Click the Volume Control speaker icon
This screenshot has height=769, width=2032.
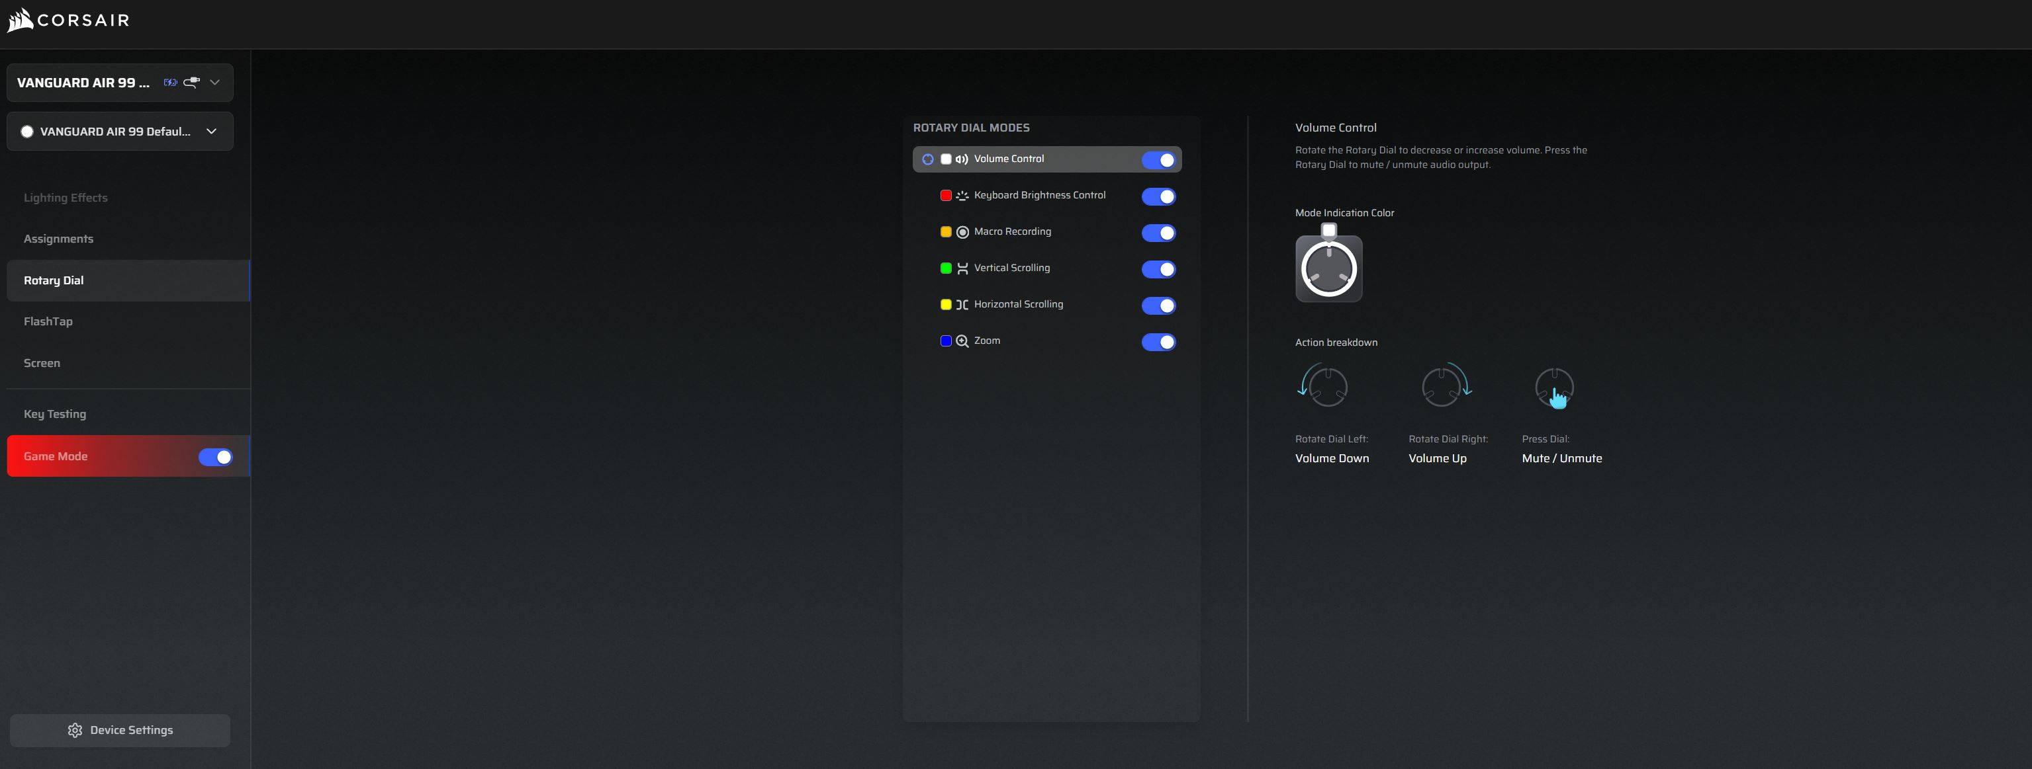(962, 159)
